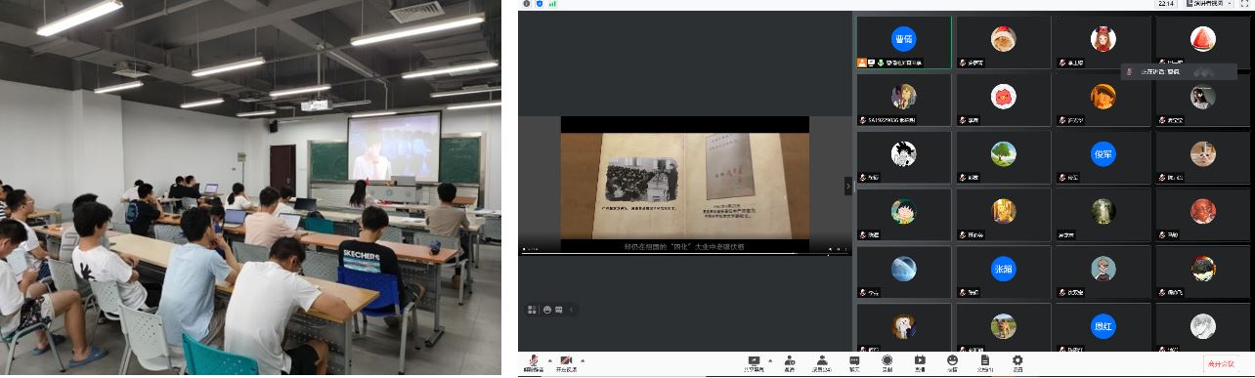The width and height of the screenshot is (1255, 378).
Task: Open the apps grid icon floating bar
Action: [532, 310]
